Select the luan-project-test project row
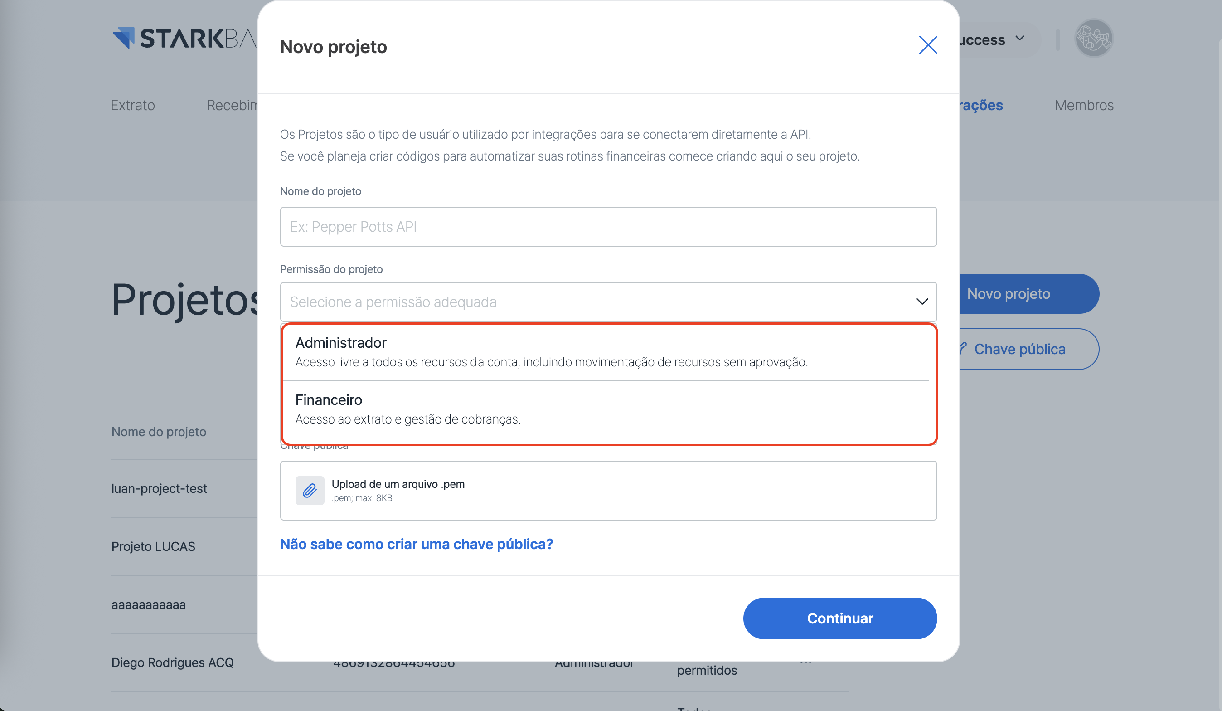Screen dimensions: 1222x711 click(x=159, y=488)
